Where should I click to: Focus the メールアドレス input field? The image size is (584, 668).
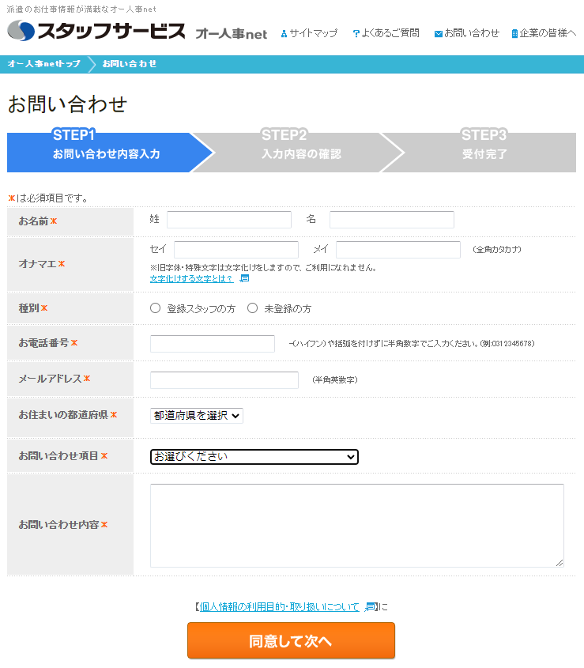(x=224, y=380)
